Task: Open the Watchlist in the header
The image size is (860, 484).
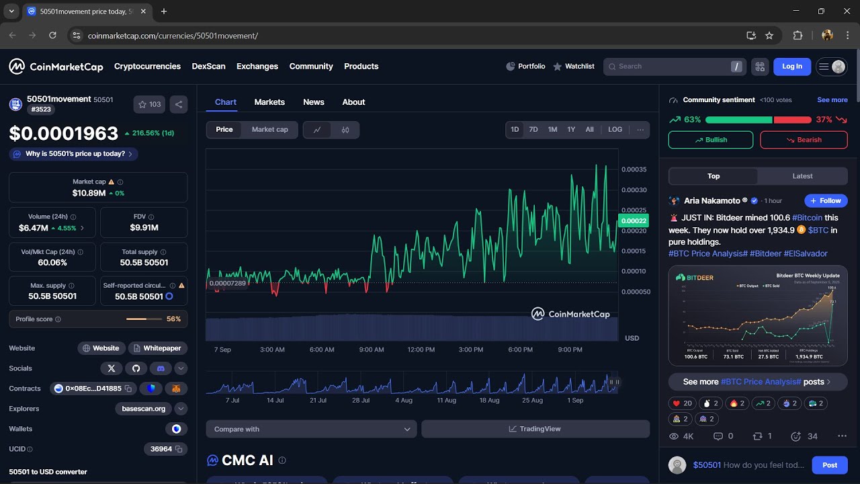Action: pos(574,67)
